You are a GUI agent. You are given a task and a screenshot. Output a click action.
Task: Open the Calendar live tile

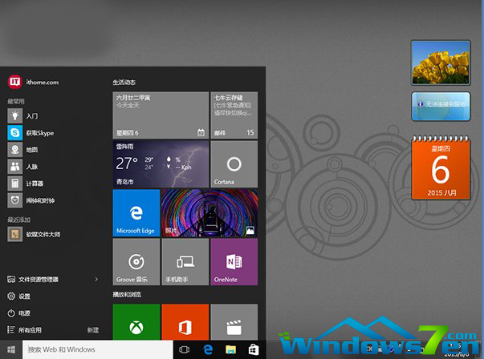pos(161,115)
